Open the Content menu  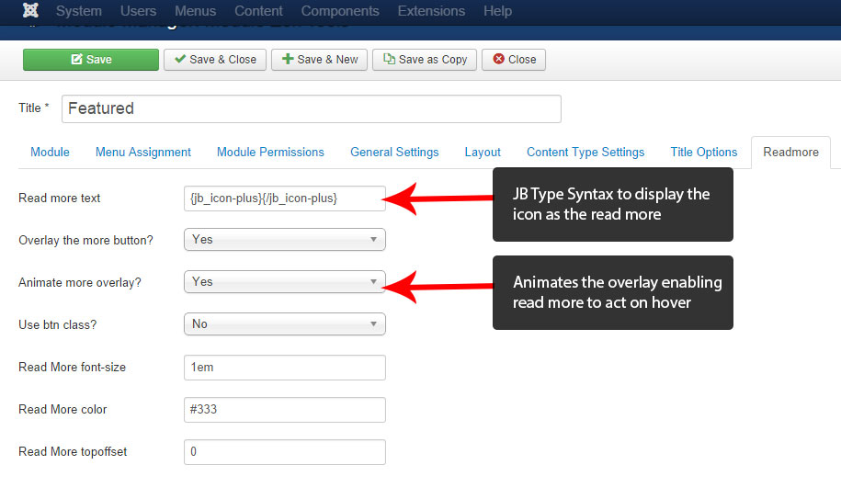pos(258,11)
